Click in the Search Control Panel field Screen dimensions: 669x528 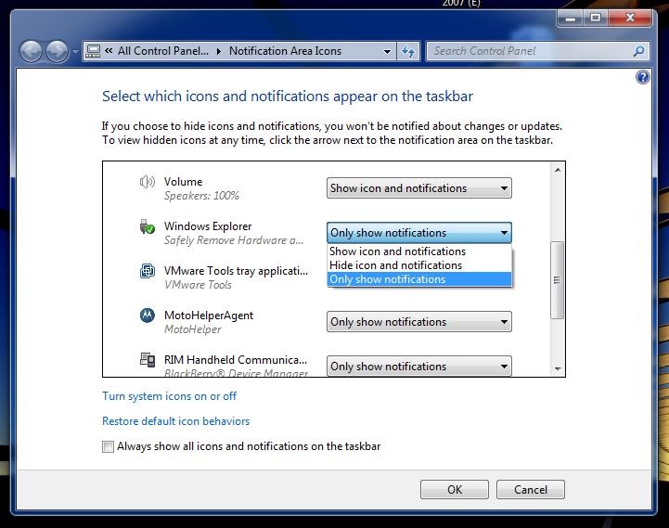click(x=529, y=51)
